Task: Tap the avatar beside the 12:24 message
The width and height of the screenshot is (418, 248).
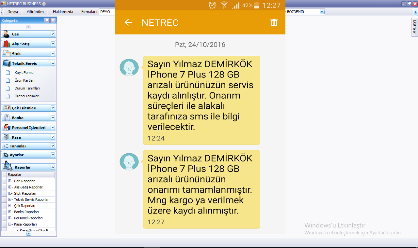Action: point(129,67)
